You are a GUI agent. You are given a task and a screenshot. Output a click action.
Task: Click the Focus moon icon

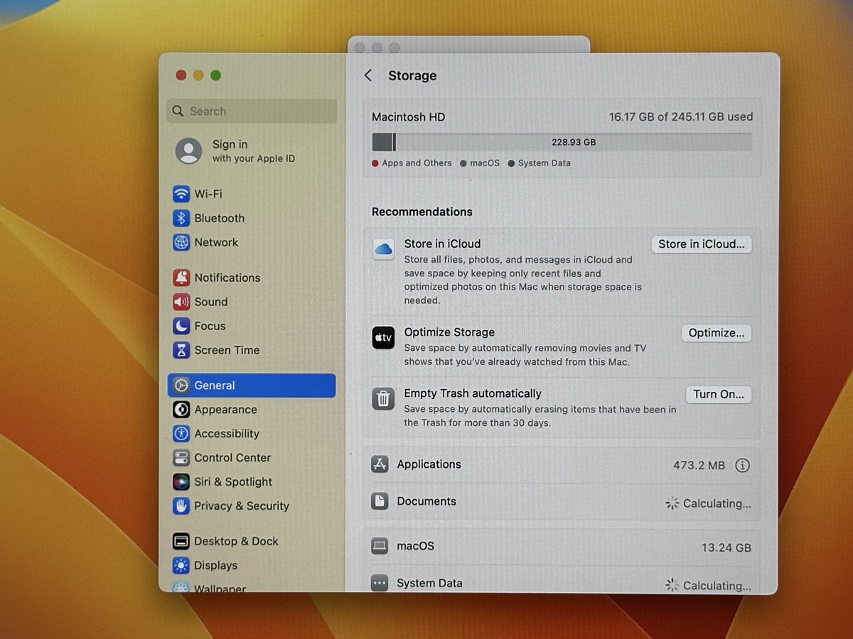(x=181, y=326)
